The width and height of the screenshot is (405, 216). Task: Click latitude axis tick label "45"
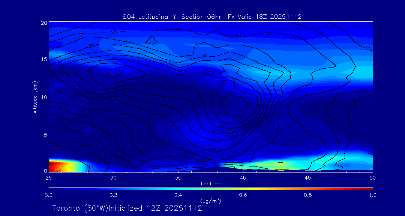click(308, 178)
